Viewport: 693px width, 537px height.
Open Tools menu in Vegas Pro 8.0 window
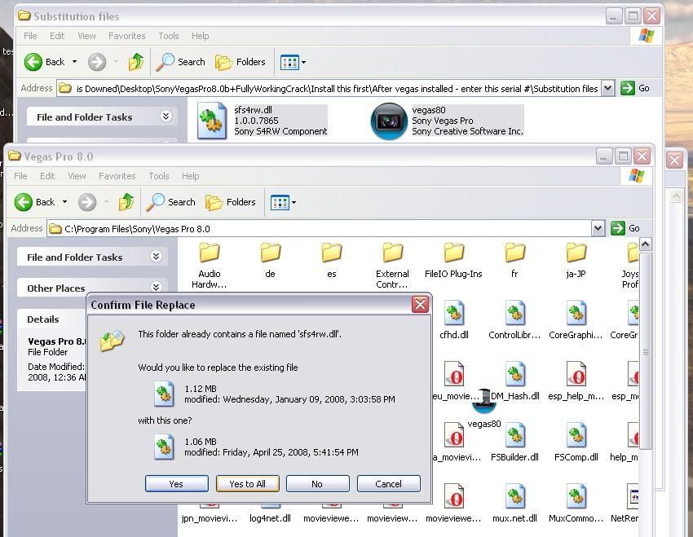(x=159, y=176)
